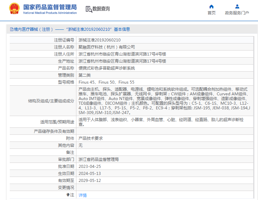Screen dimensions: 258x200
Task: Click the document icon before 境内医疗器械
Action: [x=12, y=29]
